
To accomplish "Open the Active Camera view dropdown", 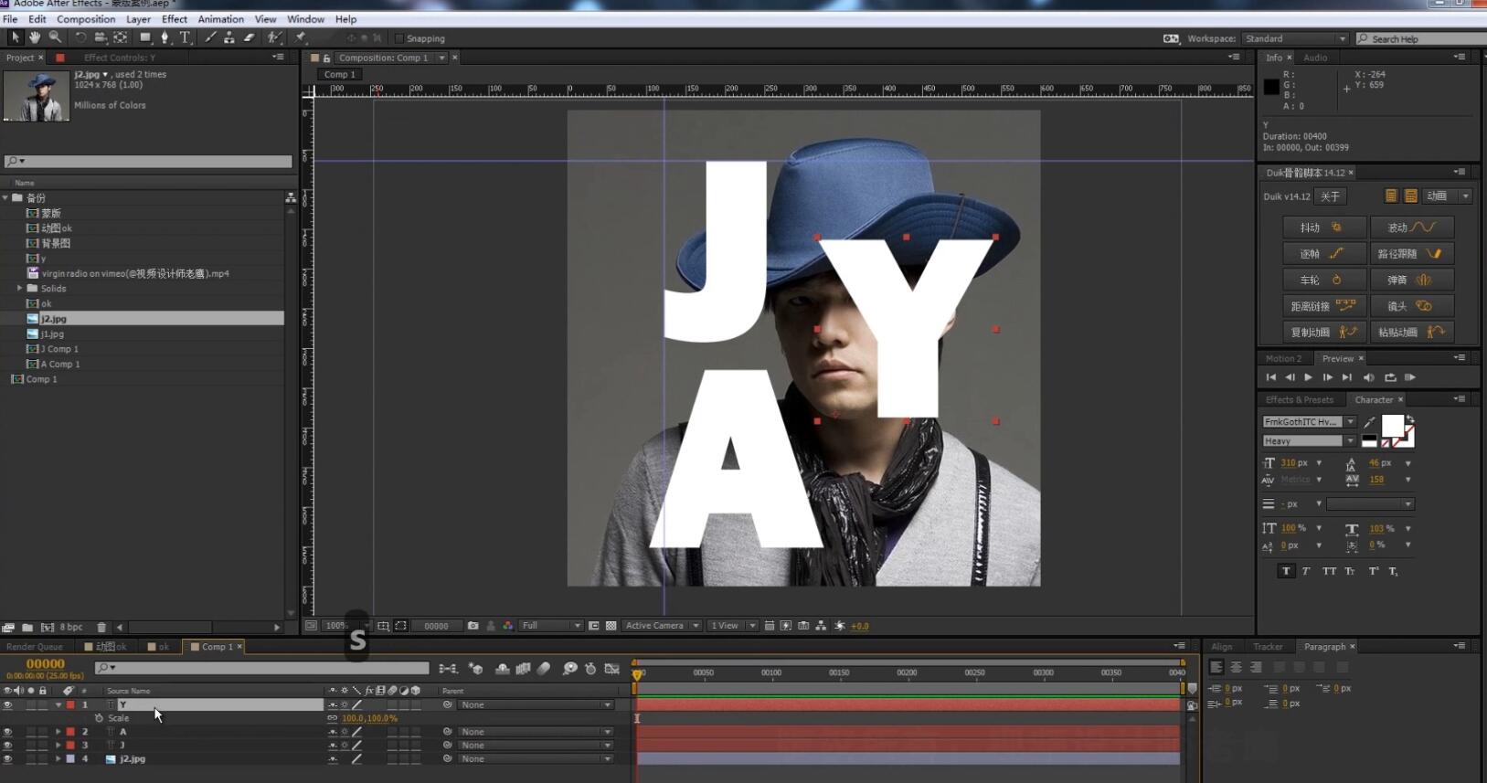I will click(662, 626).
